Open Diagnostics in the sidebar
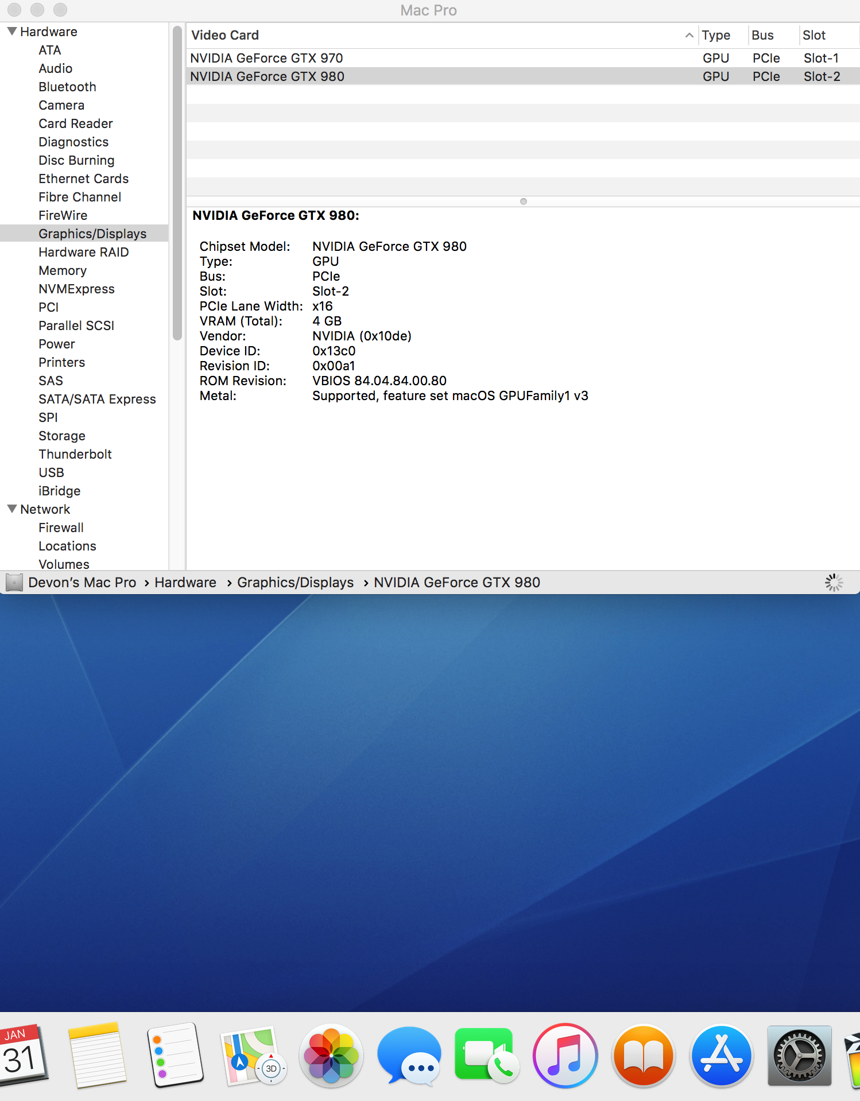The height and width of the screenshot is (1101, 860). 73,142
